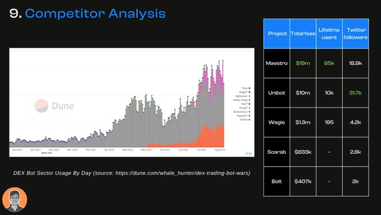
Task: Click the Total legend marker
Action: click(249, 88)
